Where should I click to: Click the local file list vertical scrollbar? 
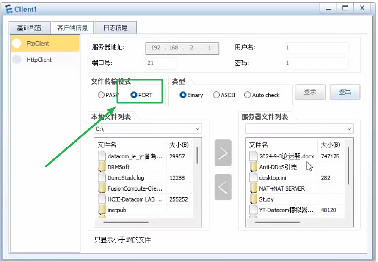(197, 156)
